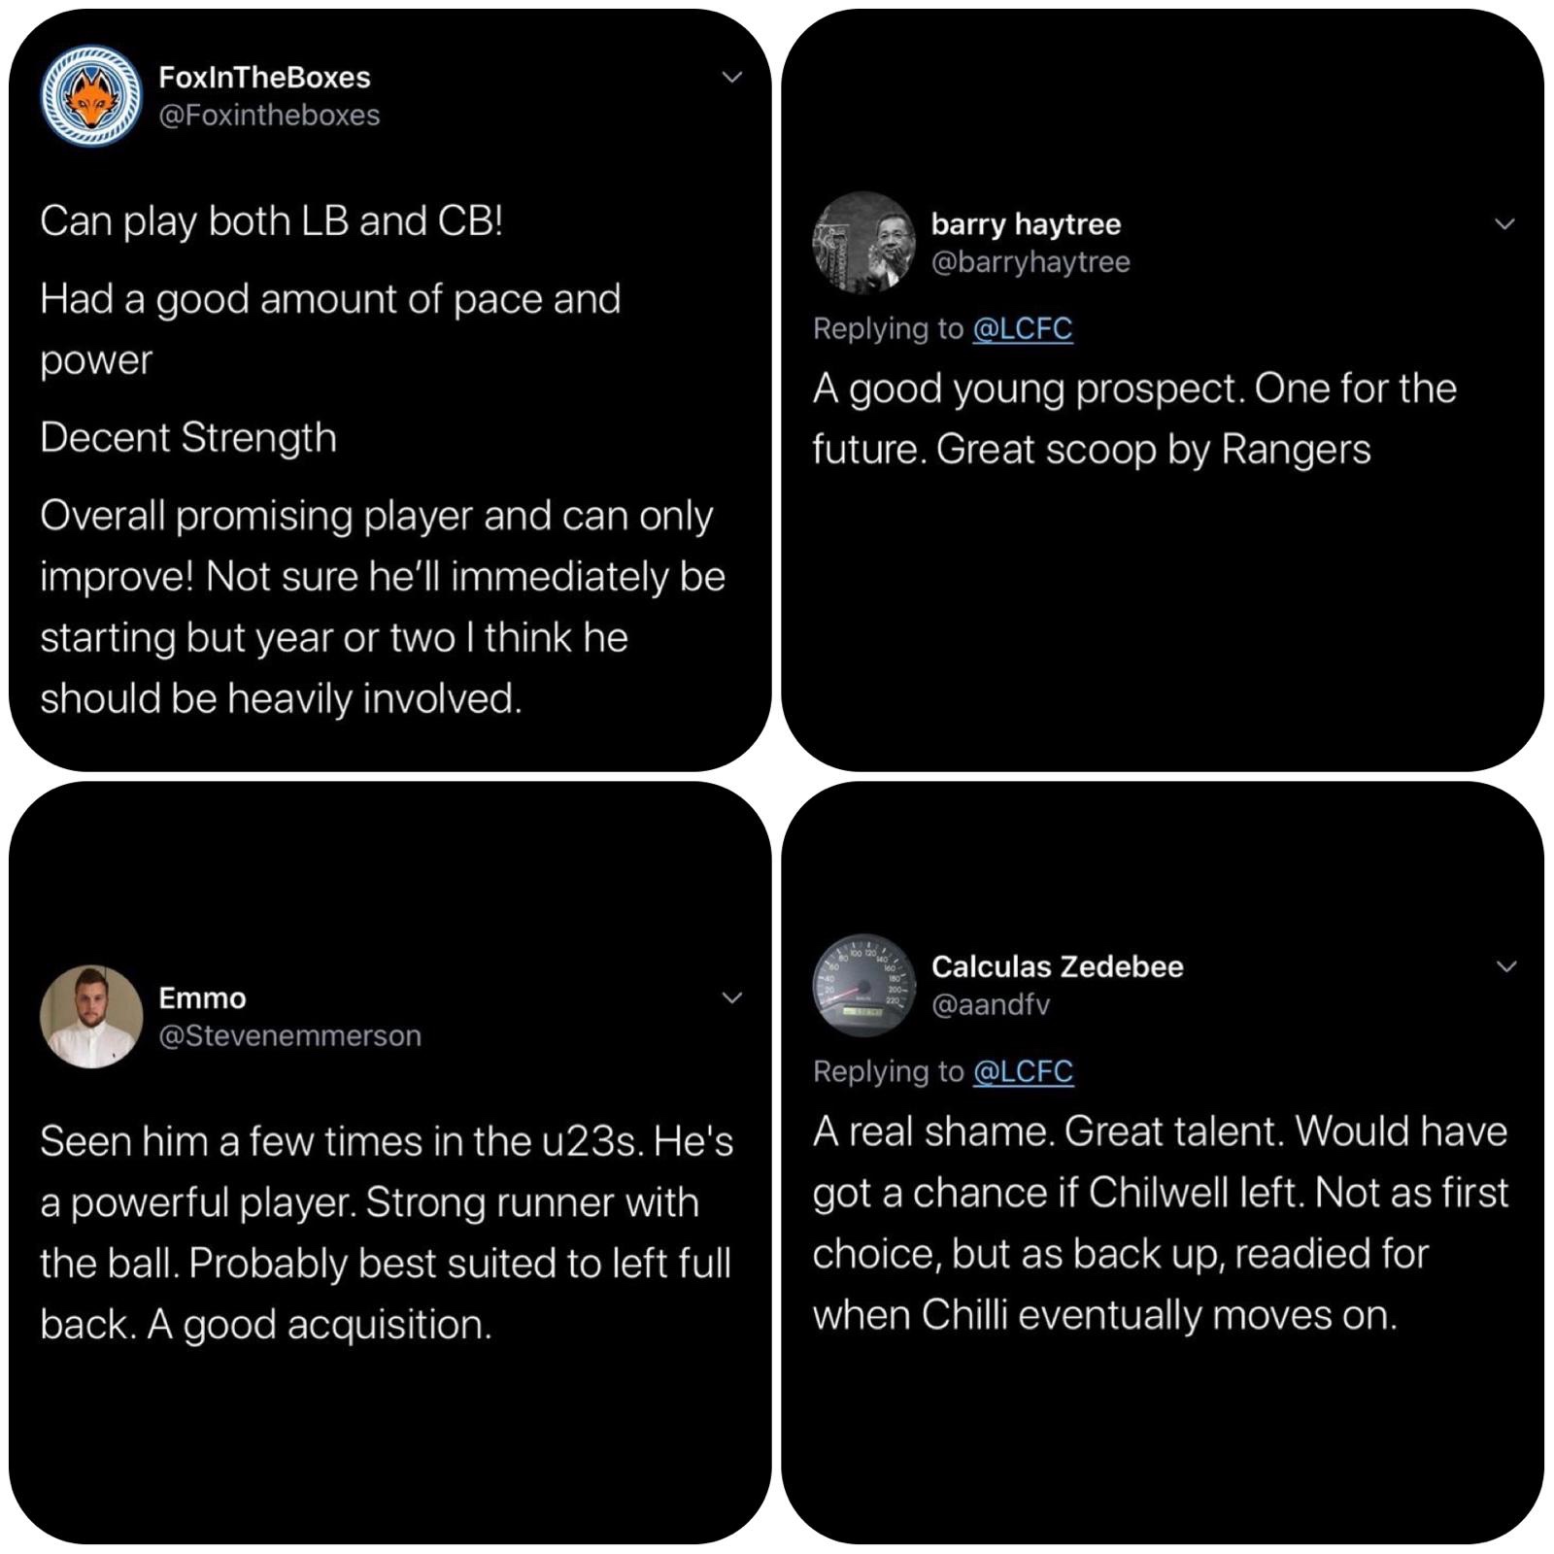Image resolution: width=1554 pixels, height=1554 pixels.
Task: Click the tweet text starting "Seen him a few times"
Action: pos(386,1233)
